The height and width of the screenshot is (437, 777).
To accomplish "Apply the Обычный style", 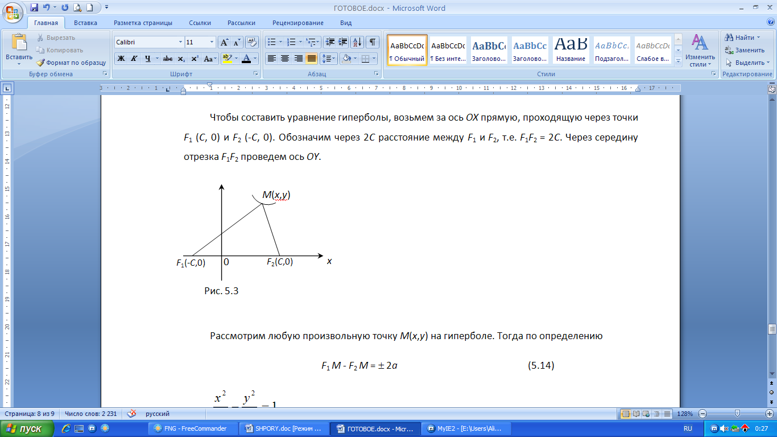I will tap(407, 50).
